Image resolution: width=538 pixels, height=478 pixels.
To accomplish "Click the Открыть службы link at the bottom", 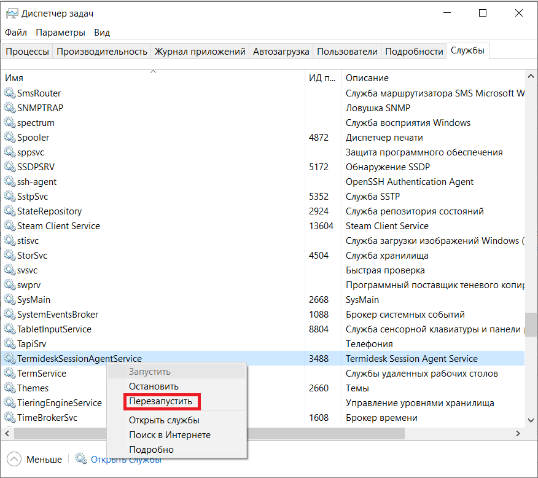I will (126, 459).
